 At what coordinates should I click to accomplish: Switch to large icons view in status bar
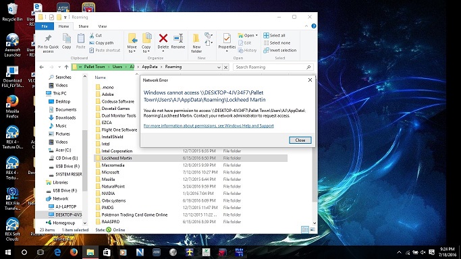pos(313,229)
